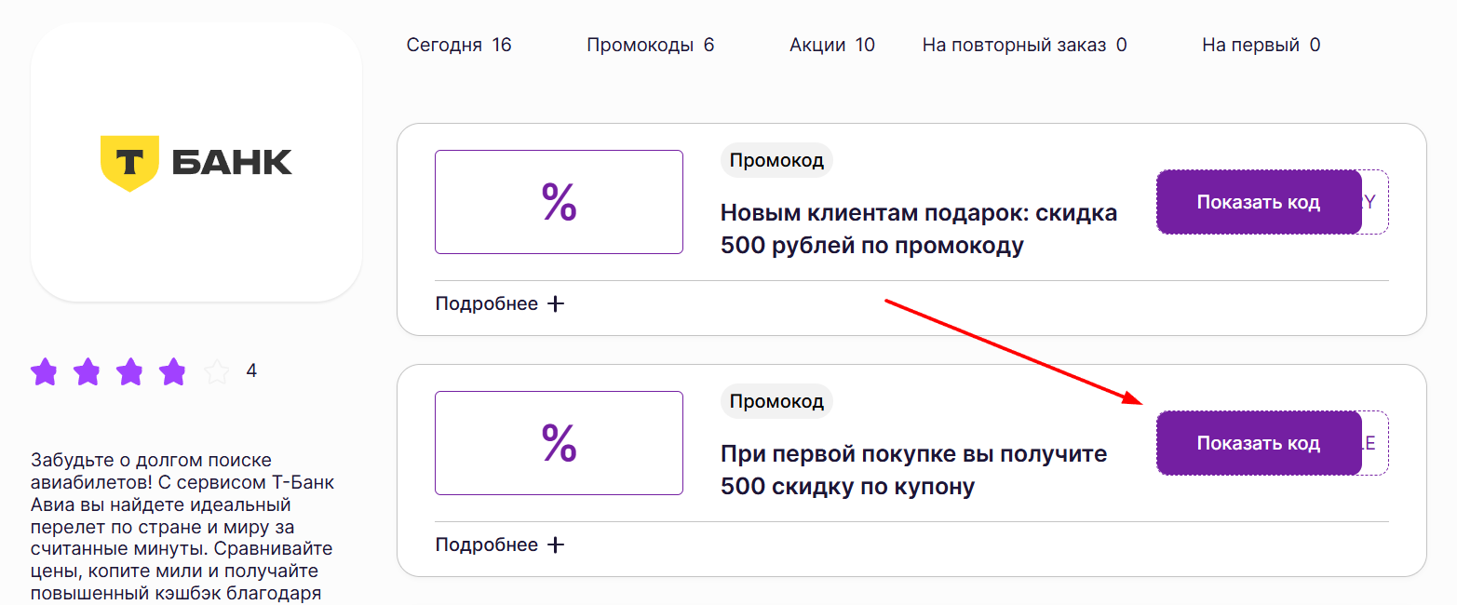Image resolution: width=1457 pixels, height=605 pixels.
Task: Click the second purple rating star
Action: pos(88,371)
